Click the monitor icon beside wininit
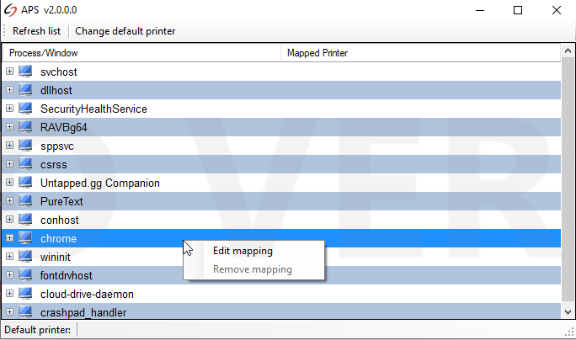The width and height of the screenshot is (576, 340). coord(25,257)
